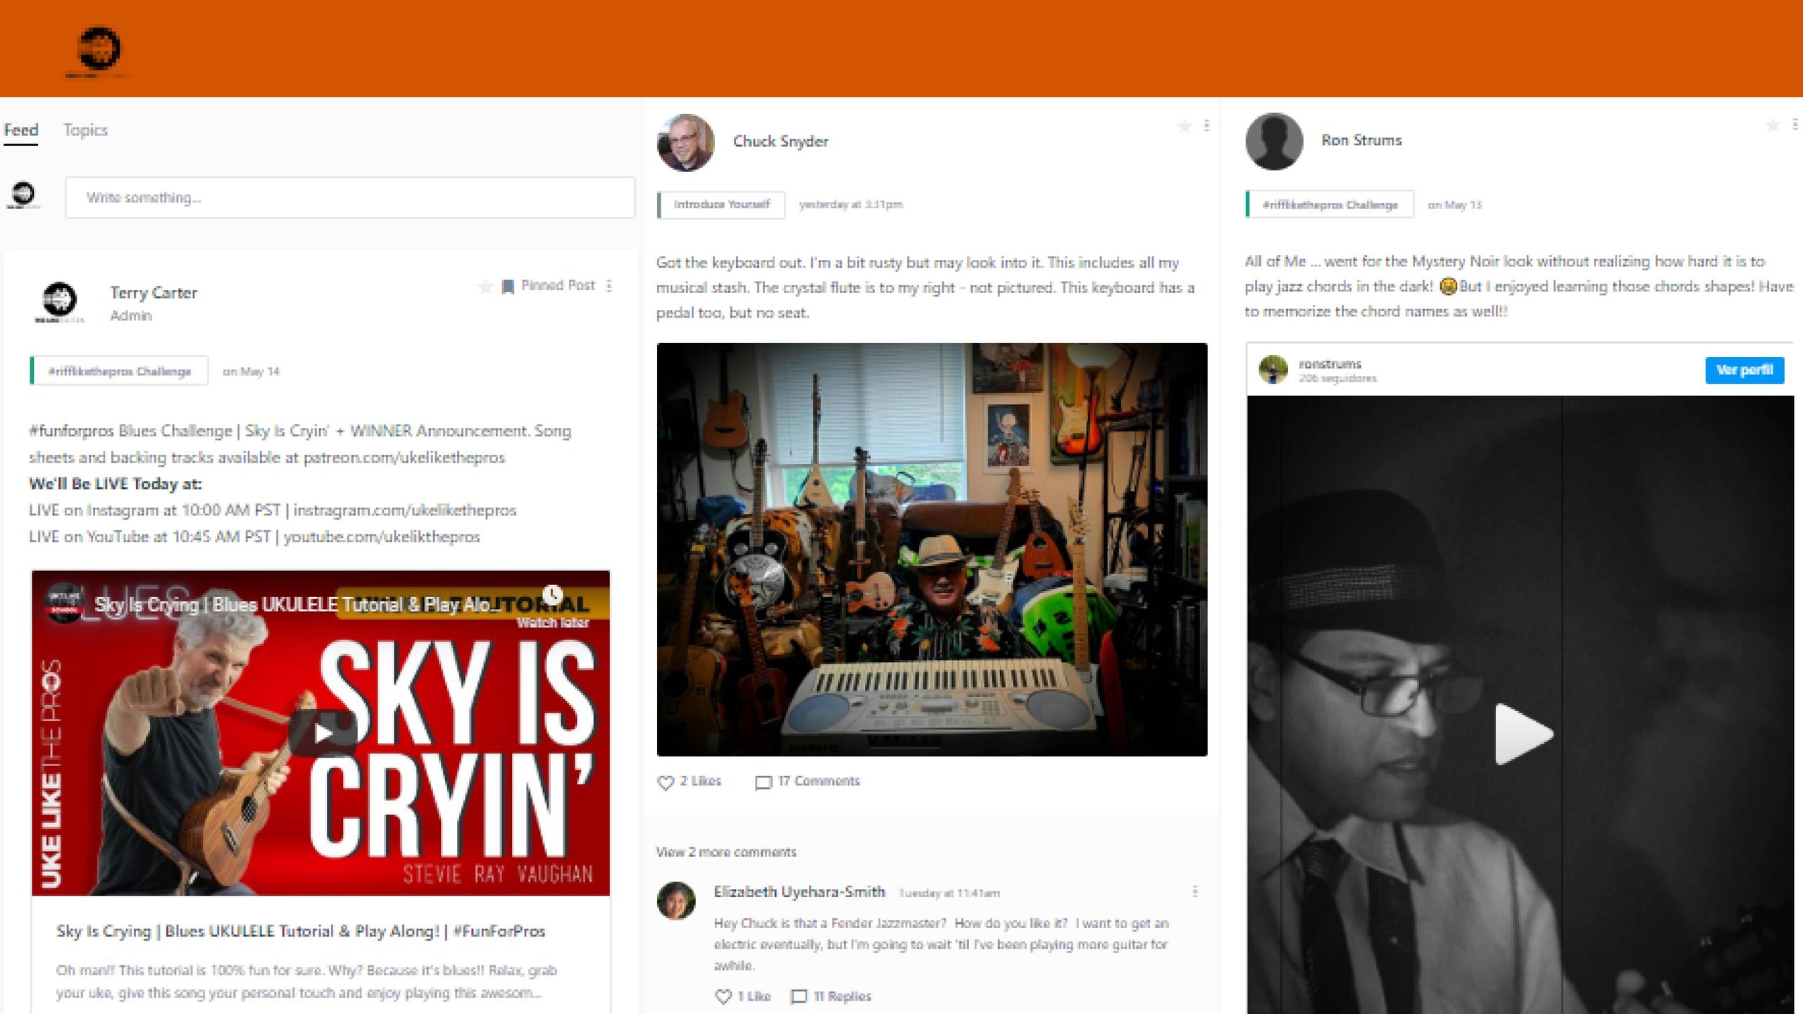Star Terry Carter's pinned post

tap(485, 287)
